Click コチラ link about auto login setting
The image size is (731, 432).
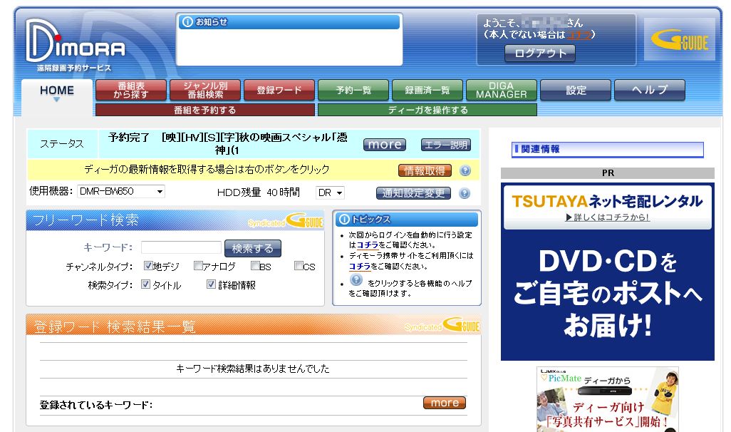click(x=368, y=245)
